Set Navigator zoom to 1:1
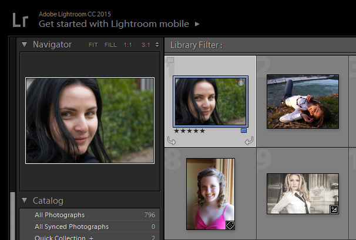Screen dimensions: 356x240 [x=127, y=45]
